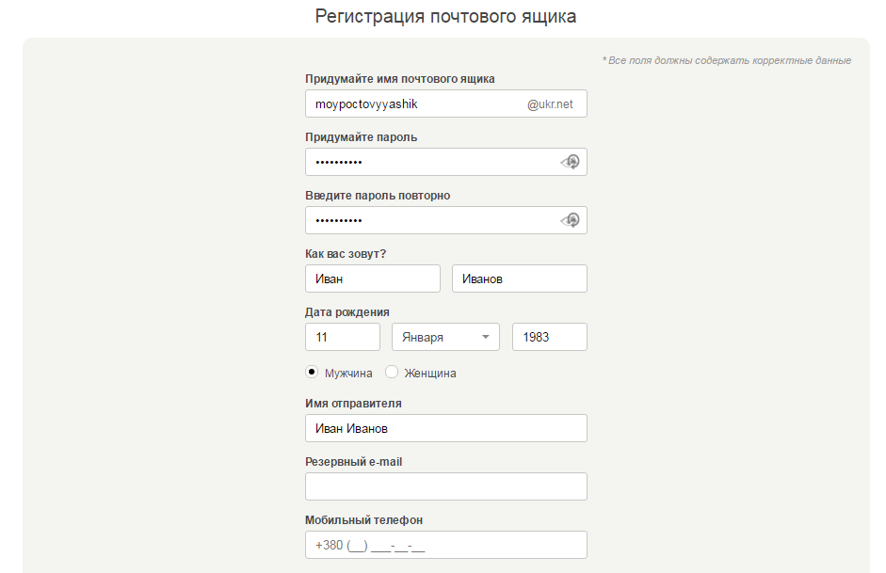Viewport: 886px width, 573px height.
Task: Click the repeat password input field
Action: point(428,220)
